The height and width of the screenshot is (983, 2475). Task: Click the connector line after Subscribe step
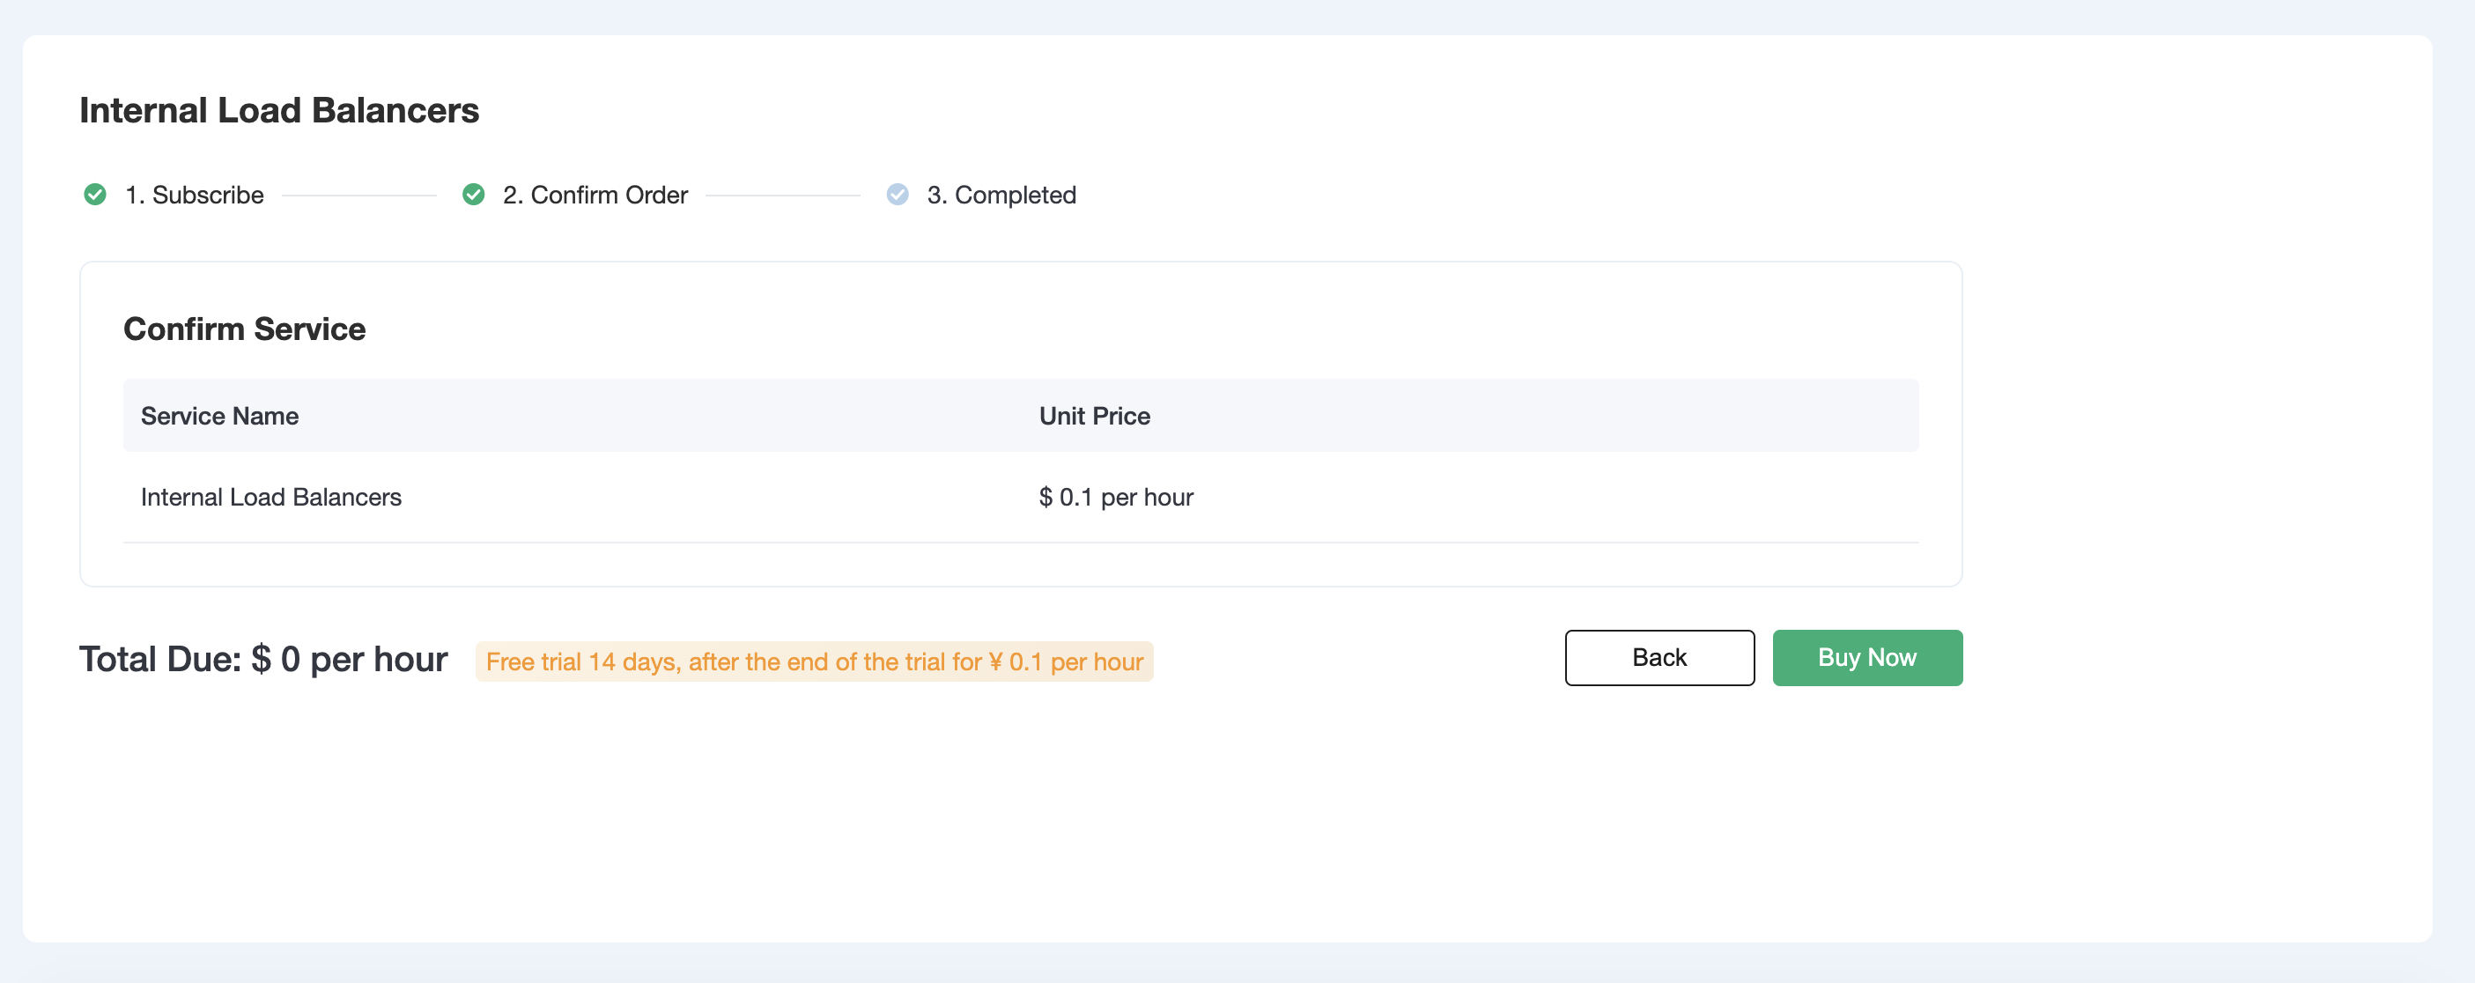pos(359,195)
